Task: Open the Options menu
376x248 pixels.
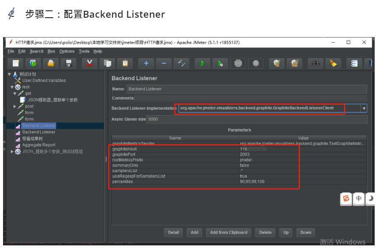Action: (67, 51)
